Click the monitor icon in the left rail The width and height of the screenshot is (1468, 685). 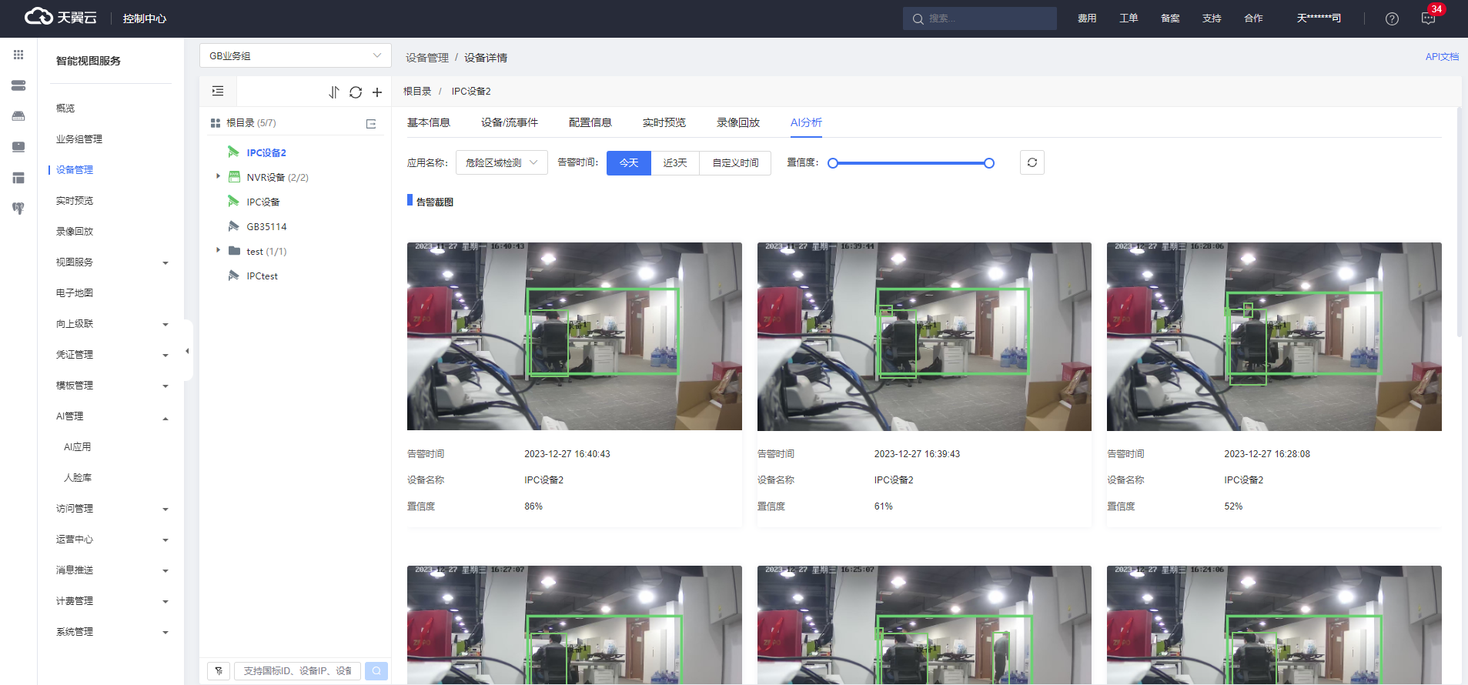coord(18,147)
